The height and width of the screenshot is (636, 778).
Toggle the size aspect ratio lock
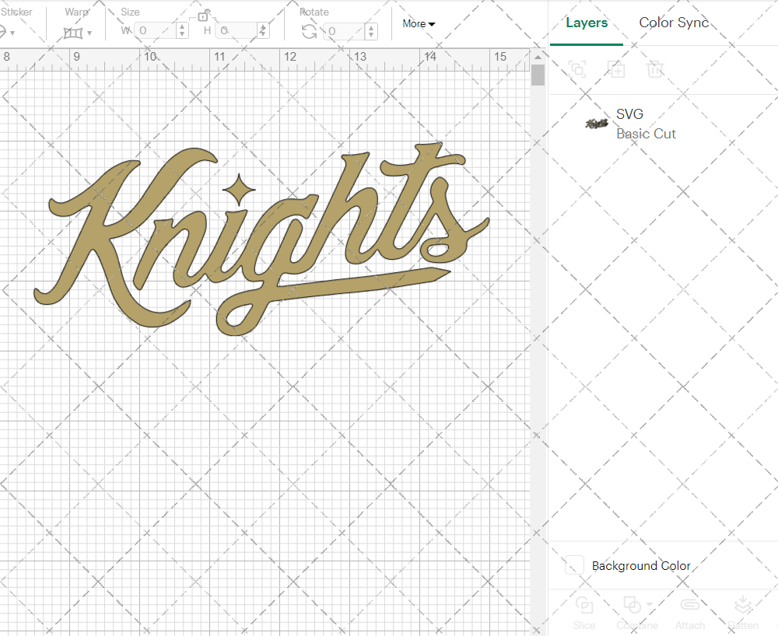pos(202,16)
